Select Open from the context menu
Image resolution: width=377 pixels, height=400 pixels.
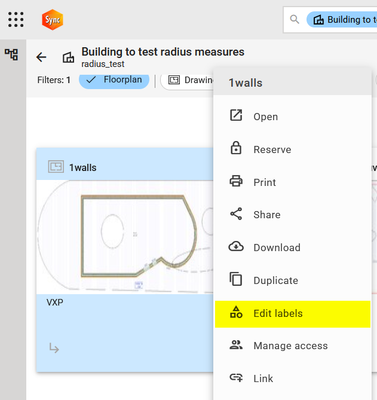click(265, 117)
